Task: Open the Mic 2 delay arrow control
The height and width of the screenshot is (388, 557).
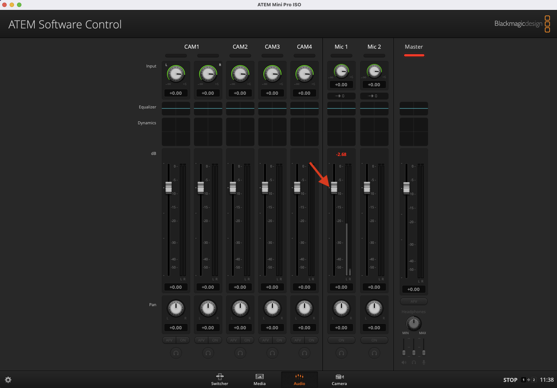Action: (374, 96)
